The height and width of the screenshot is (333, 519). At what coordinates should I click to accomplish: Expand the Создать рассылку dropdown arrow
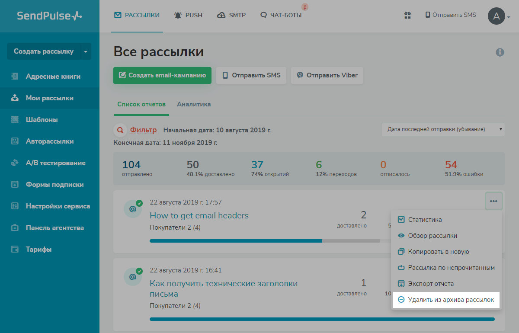[86, 51]
